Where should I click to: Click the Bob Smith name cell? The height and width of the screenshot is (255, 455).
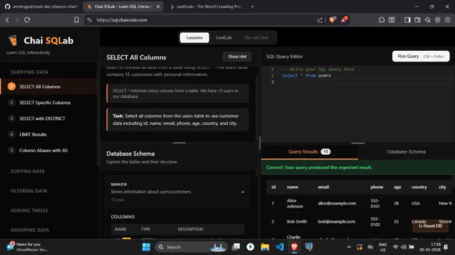tap(297, 222)
